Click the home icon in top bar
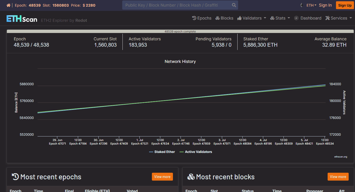Image resolution: width=355 pixels, height=192 pixels. coord(9,5)
